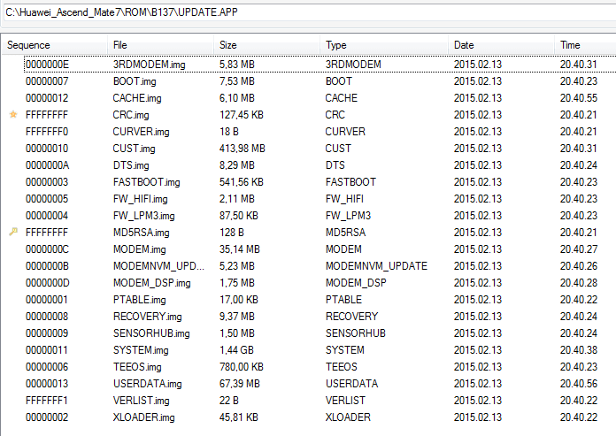Click the key icon beside MD5RSA.img
This screenshot has height=436, width=616.
pyautogui.click(x=13, y=233)
